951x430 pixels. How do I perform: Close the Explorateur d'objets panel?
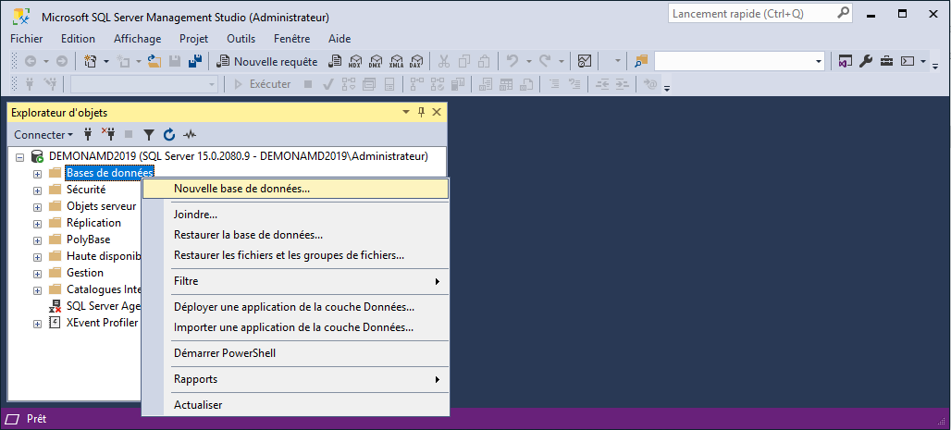click(436, 112)
